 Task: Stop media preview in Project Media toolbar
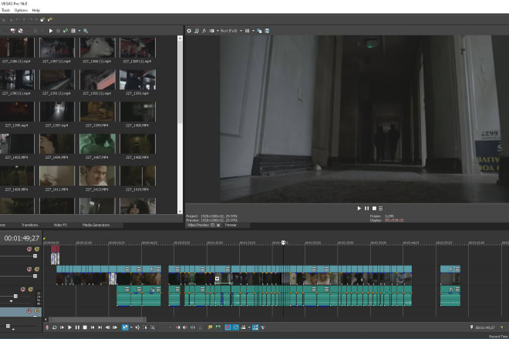[58, 31]
